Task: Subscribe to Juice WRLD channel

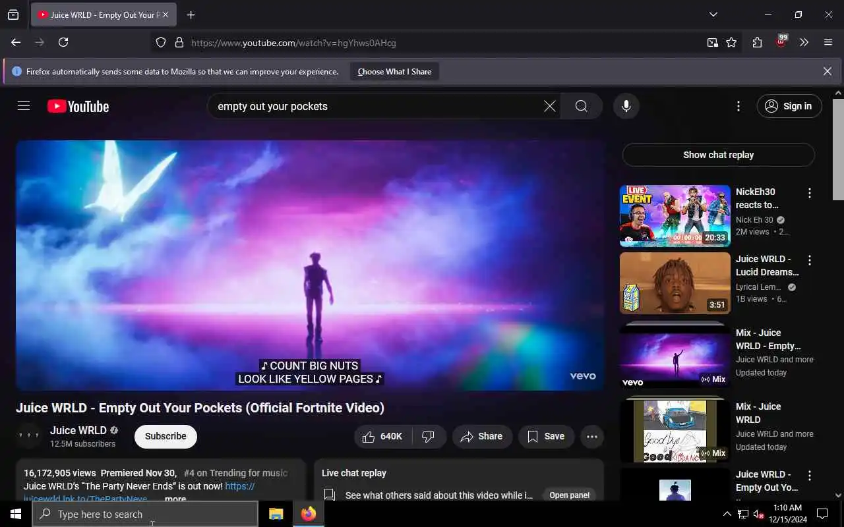Action: pos(166,436)
